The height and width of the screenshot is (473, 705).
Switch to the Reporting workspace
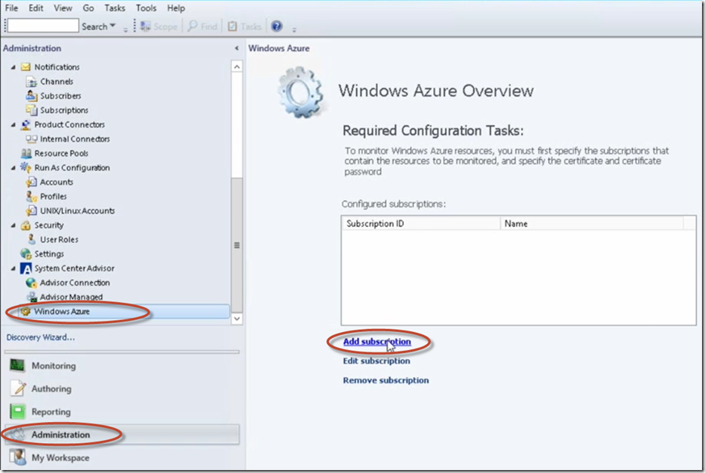pos(122,412)
